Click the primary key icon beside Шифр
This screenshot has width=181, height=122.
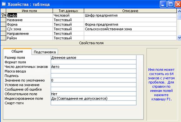(3, 15)
